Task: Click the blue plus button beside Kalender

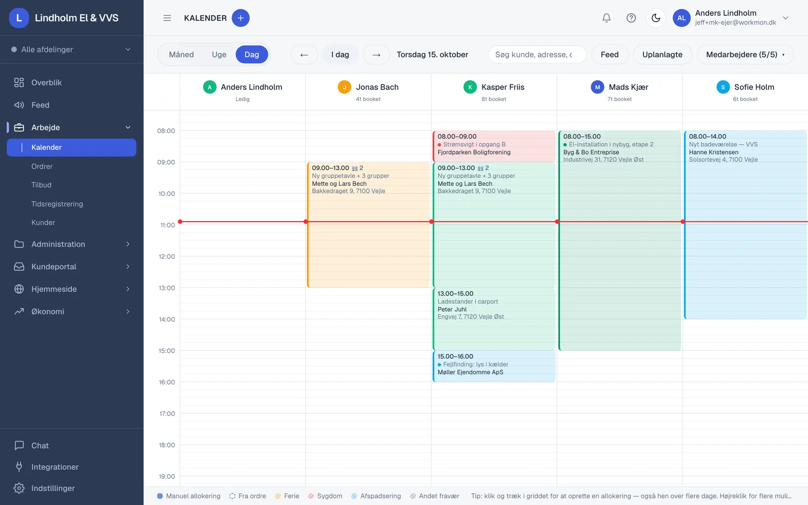Action: 241,18
